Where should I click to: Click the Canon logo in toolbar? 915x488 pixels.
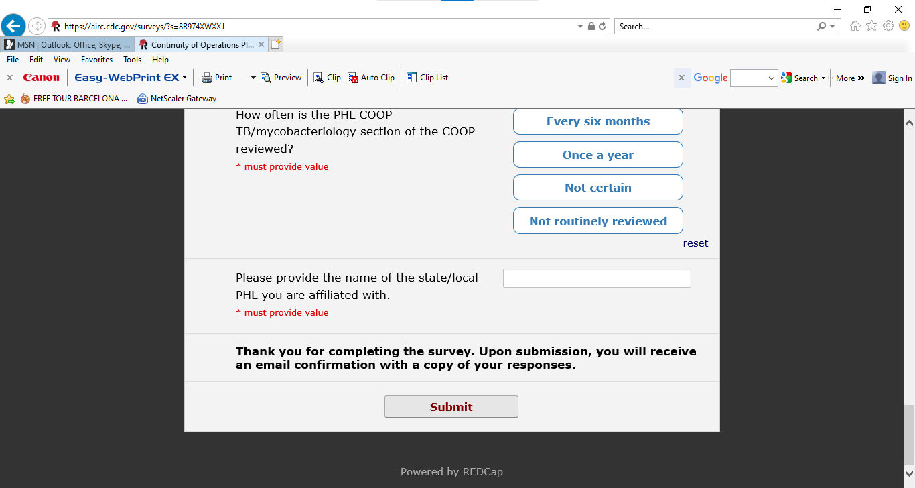[41, 78]
